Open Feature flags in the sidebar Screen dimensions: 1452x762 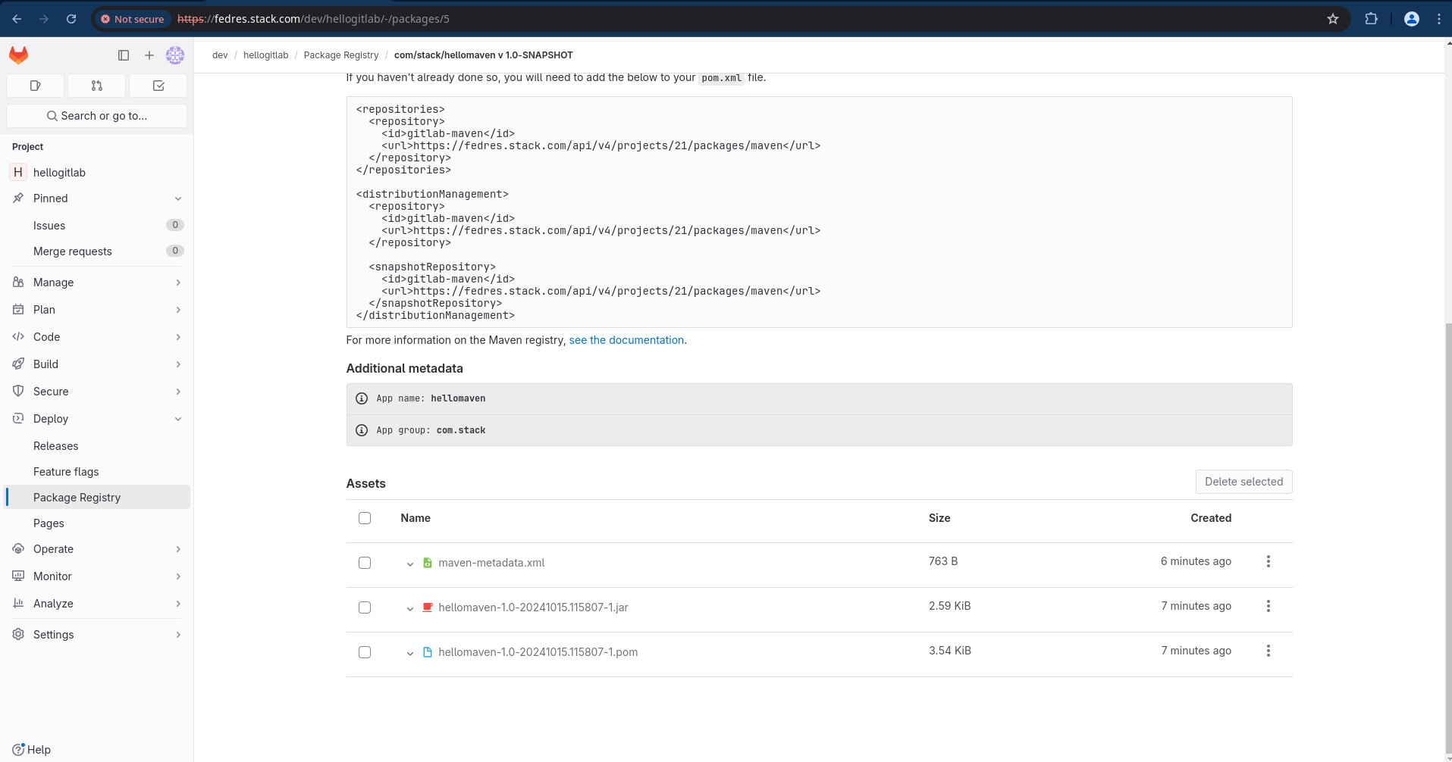66,471
